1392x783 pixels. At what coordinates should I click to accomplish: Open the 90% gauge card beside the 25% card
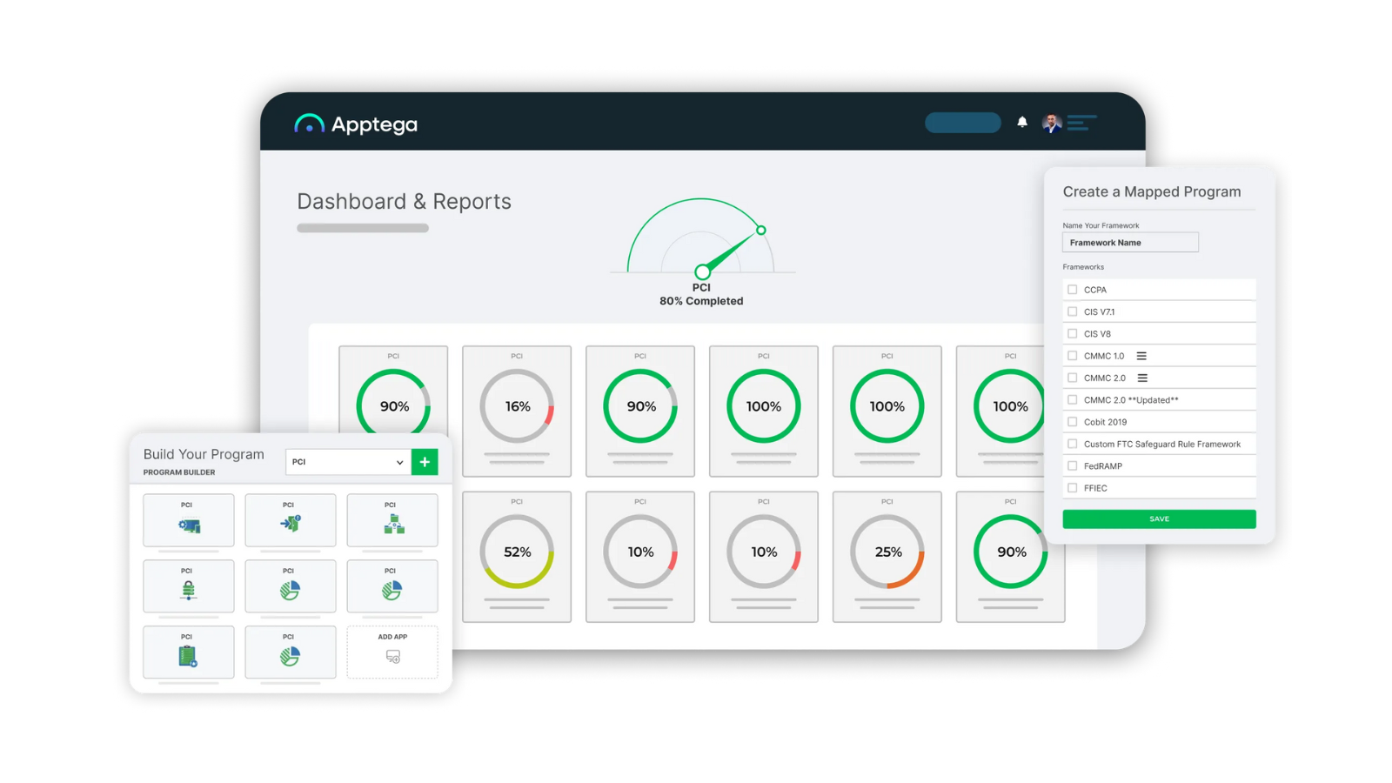pyautogui.click(x=1011, y=557)
